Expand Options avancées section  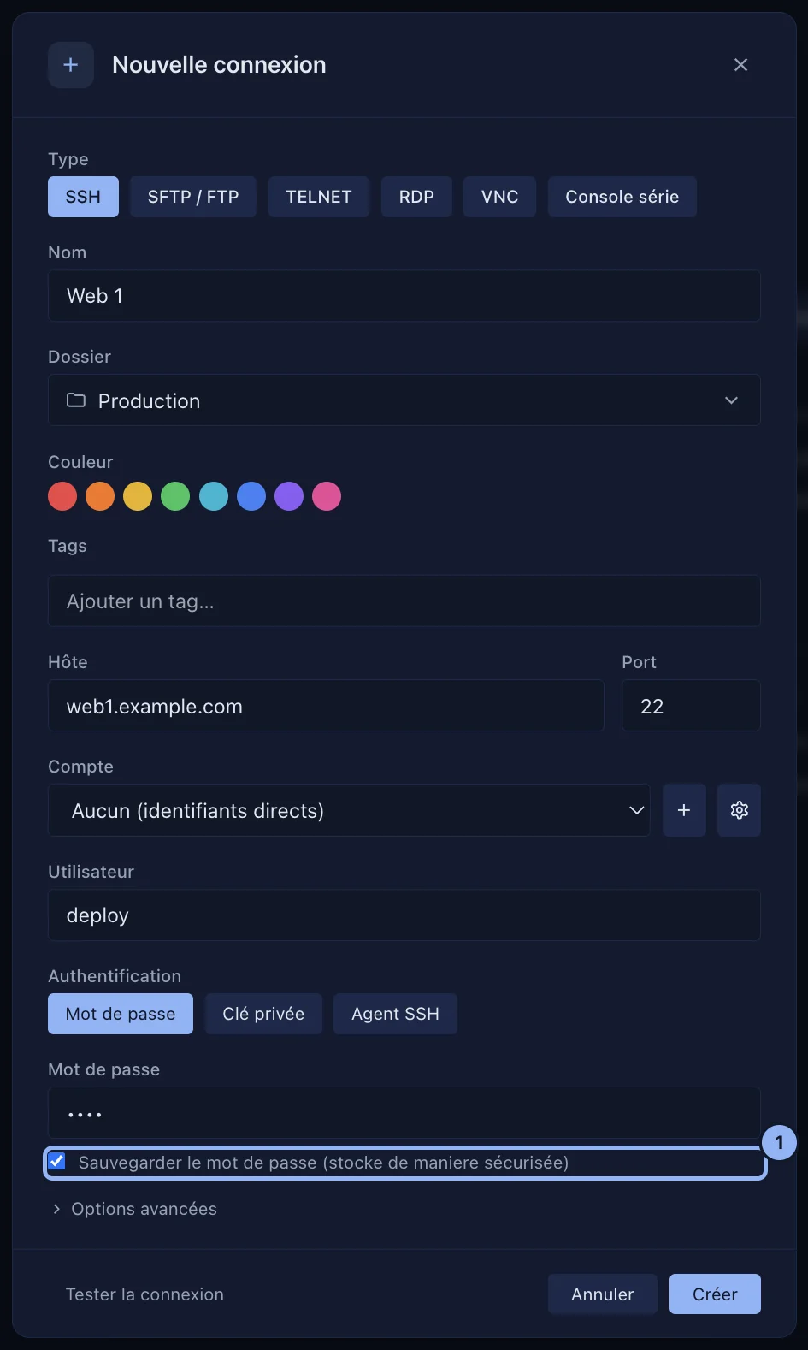[x=135, y=1209]
